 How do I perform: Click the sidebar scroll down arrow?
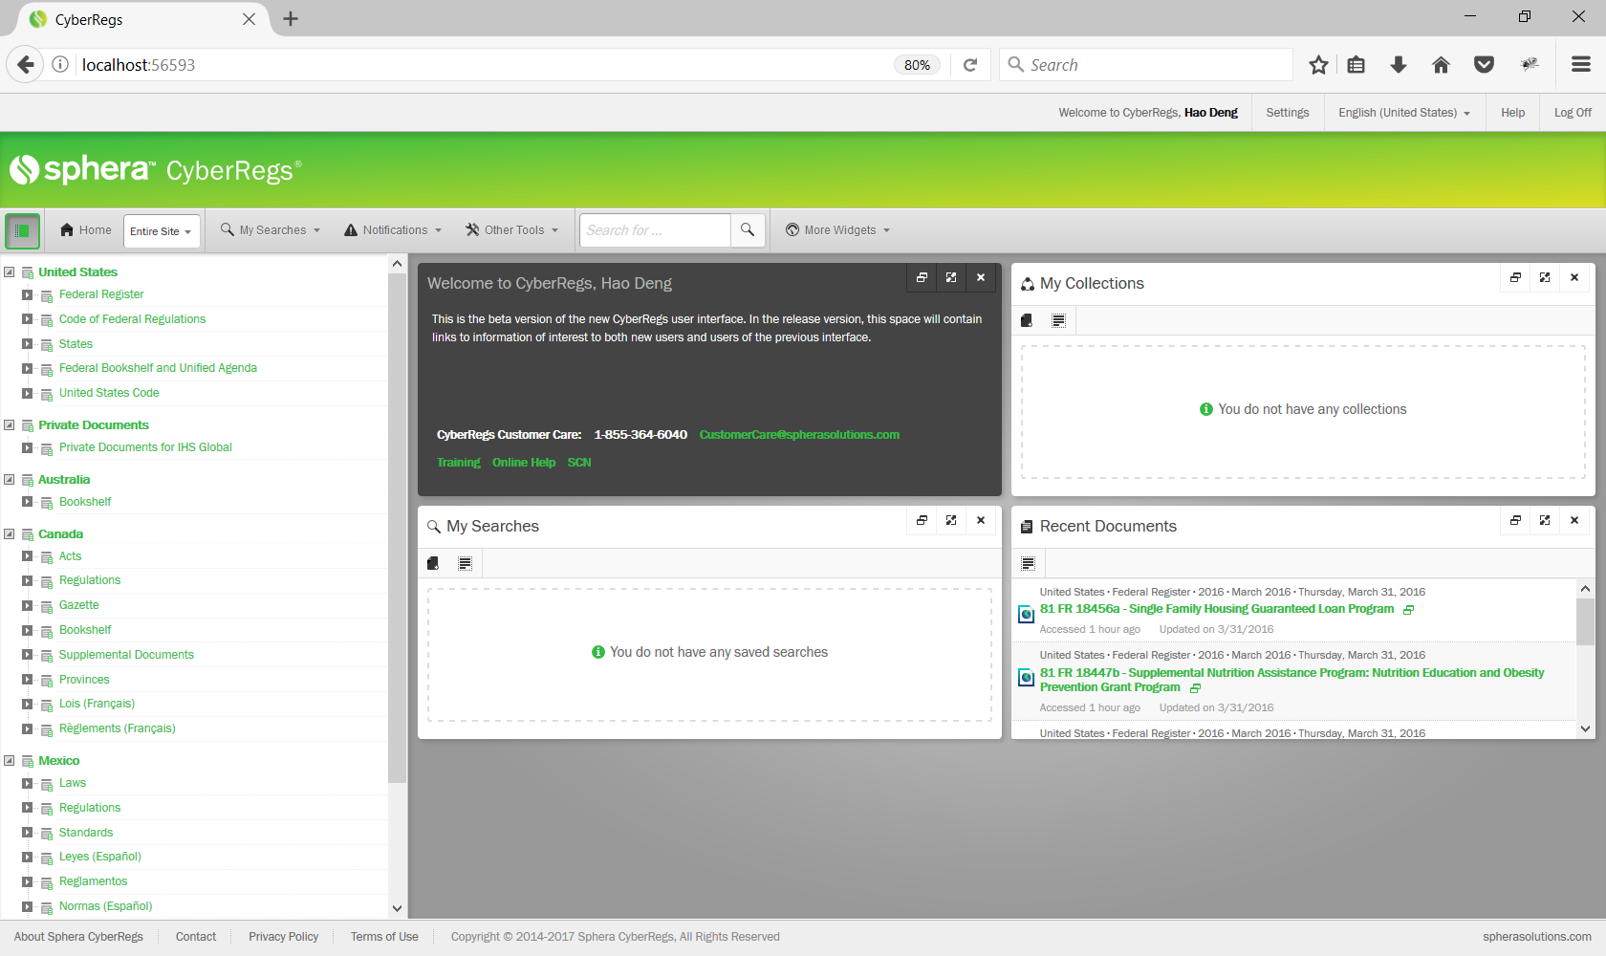click(x=397, y=908)
